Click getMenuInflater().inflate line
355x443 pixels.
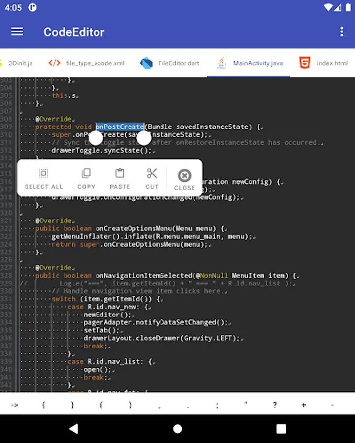[x=152, y=236]
